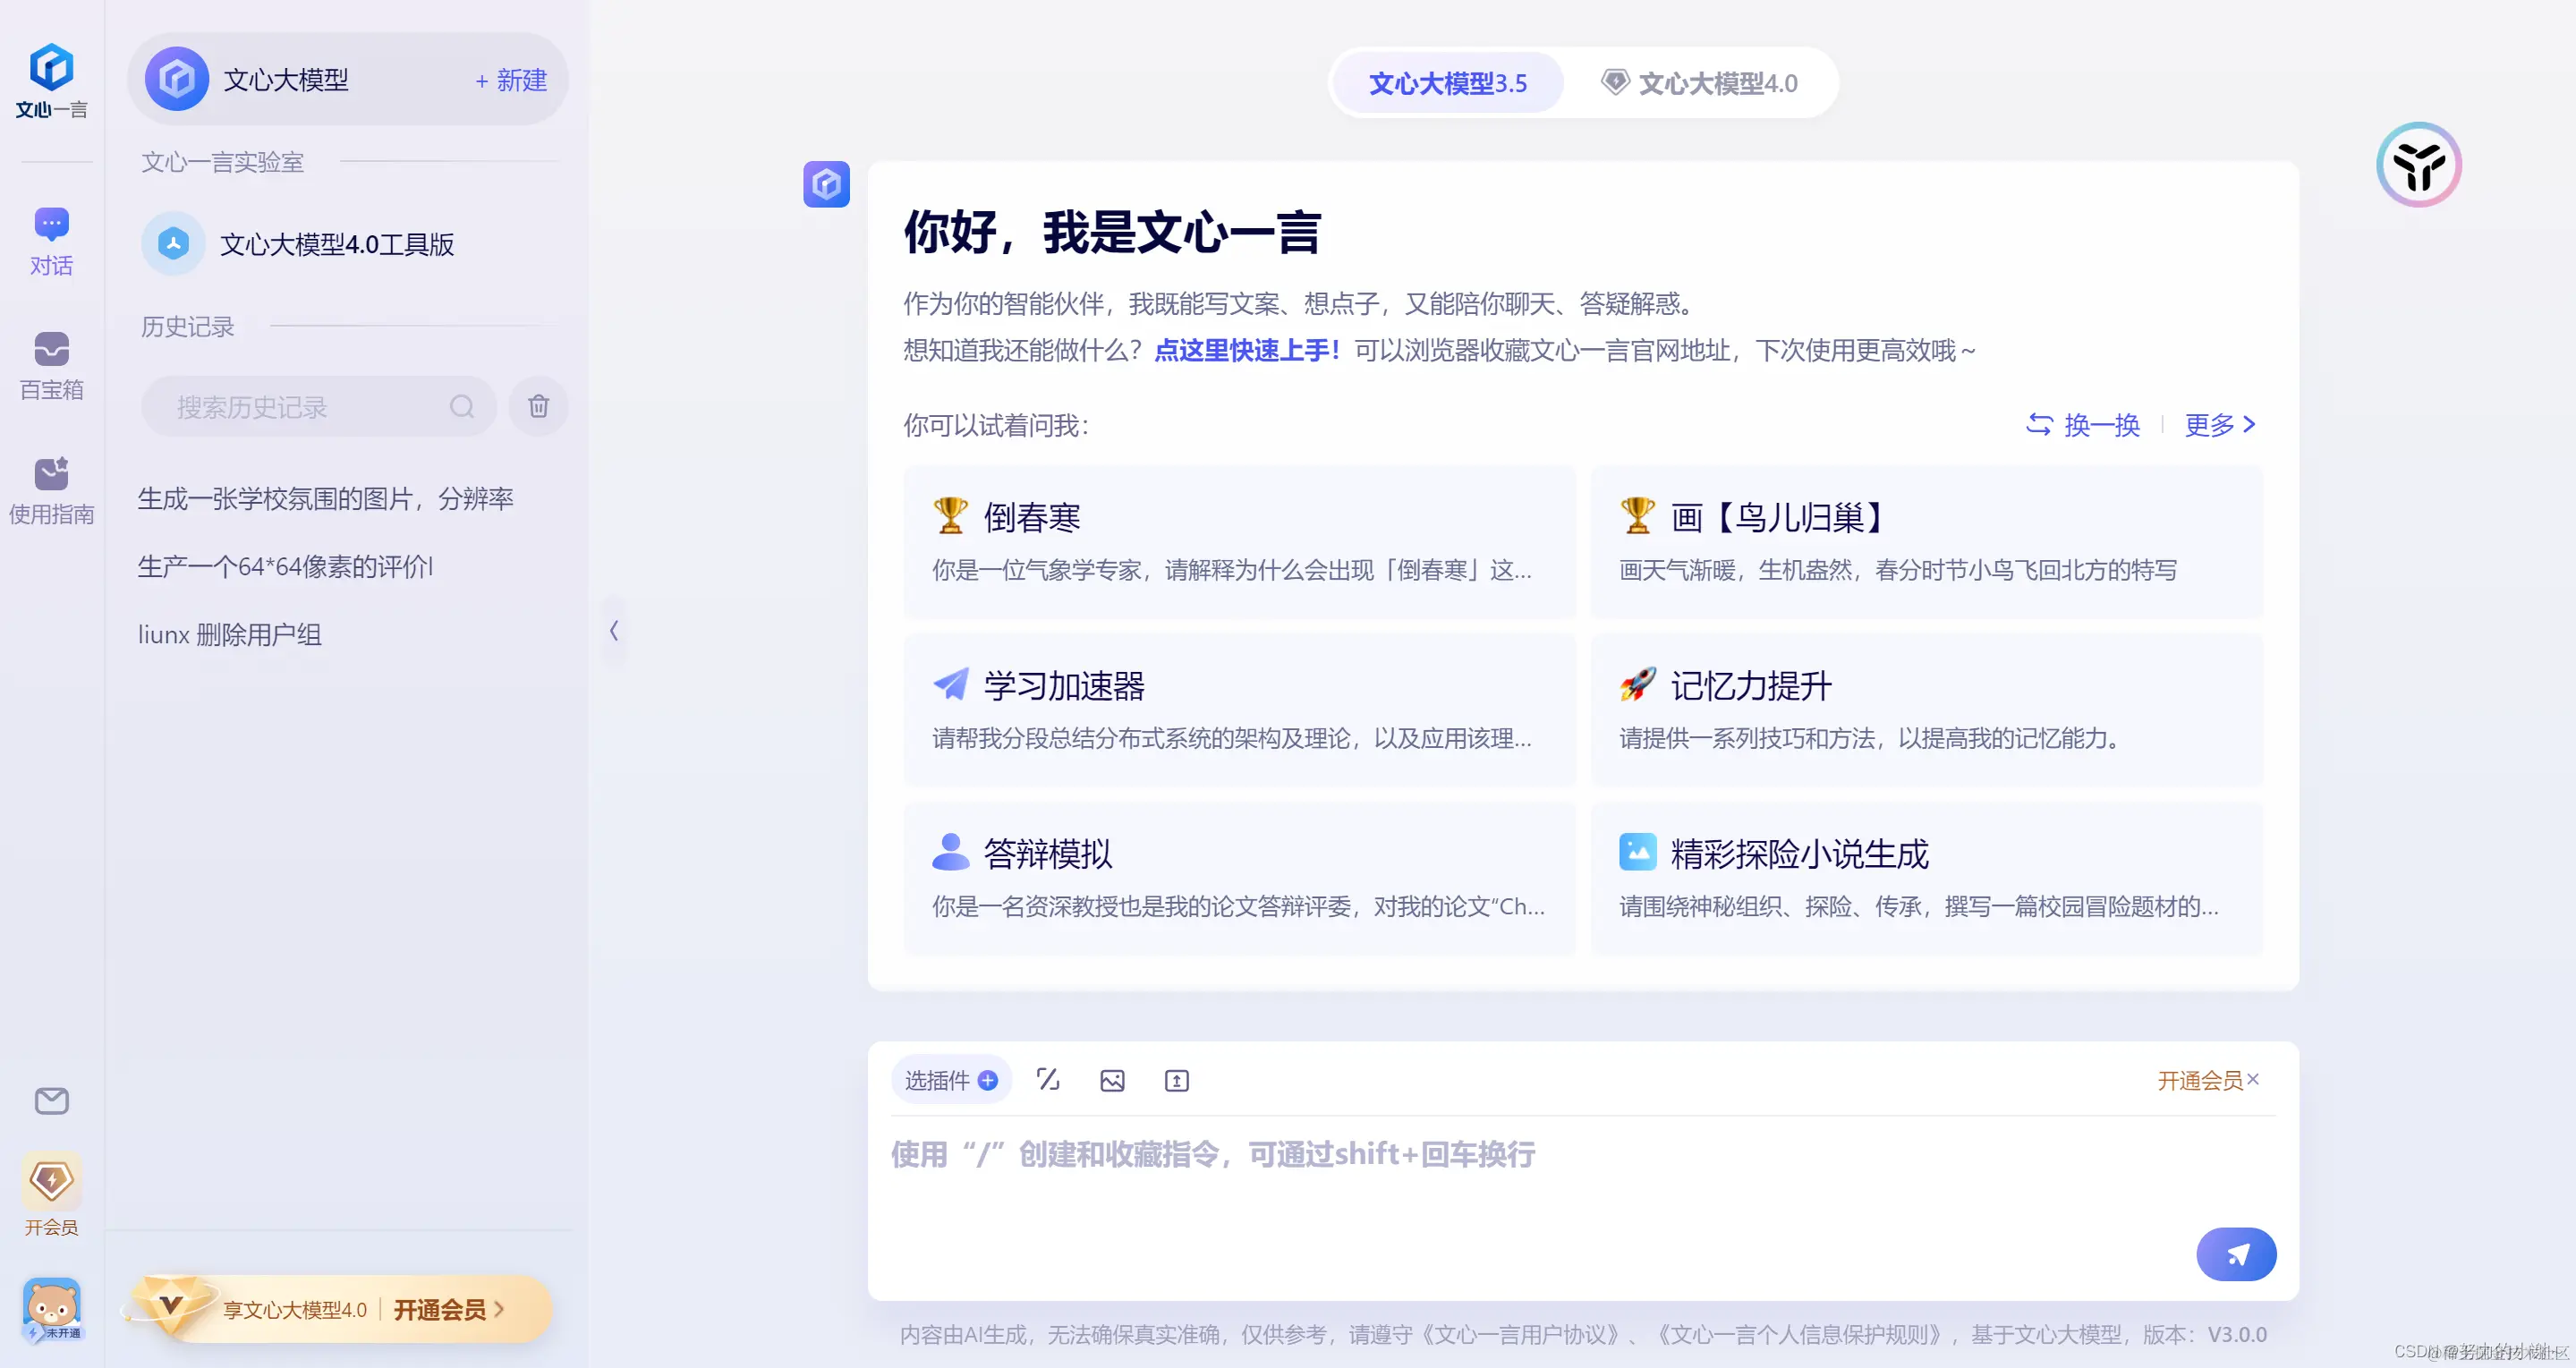Screen dimensions: 2576x1368
Task: Click the 文心大模型4.0工具版 blue icon
Action: pos(173,243)
